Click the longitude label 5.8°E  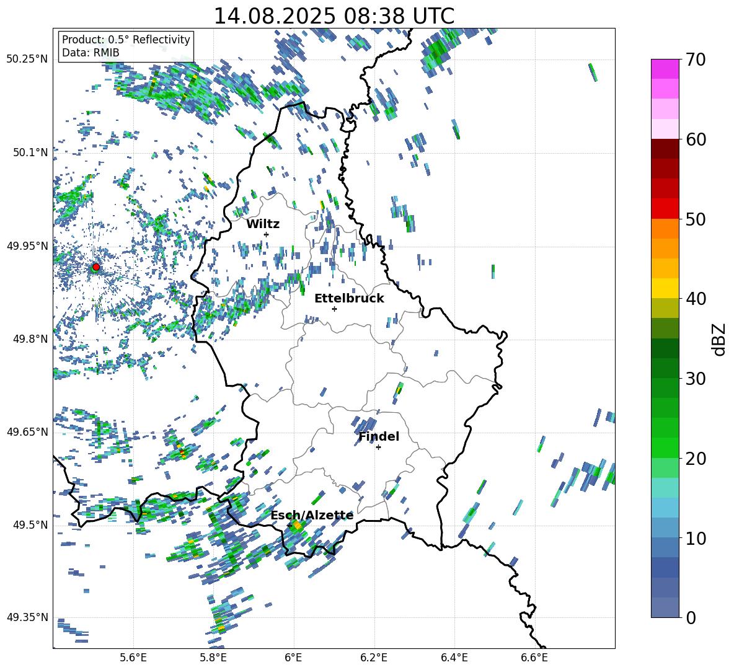click(213, 658)
